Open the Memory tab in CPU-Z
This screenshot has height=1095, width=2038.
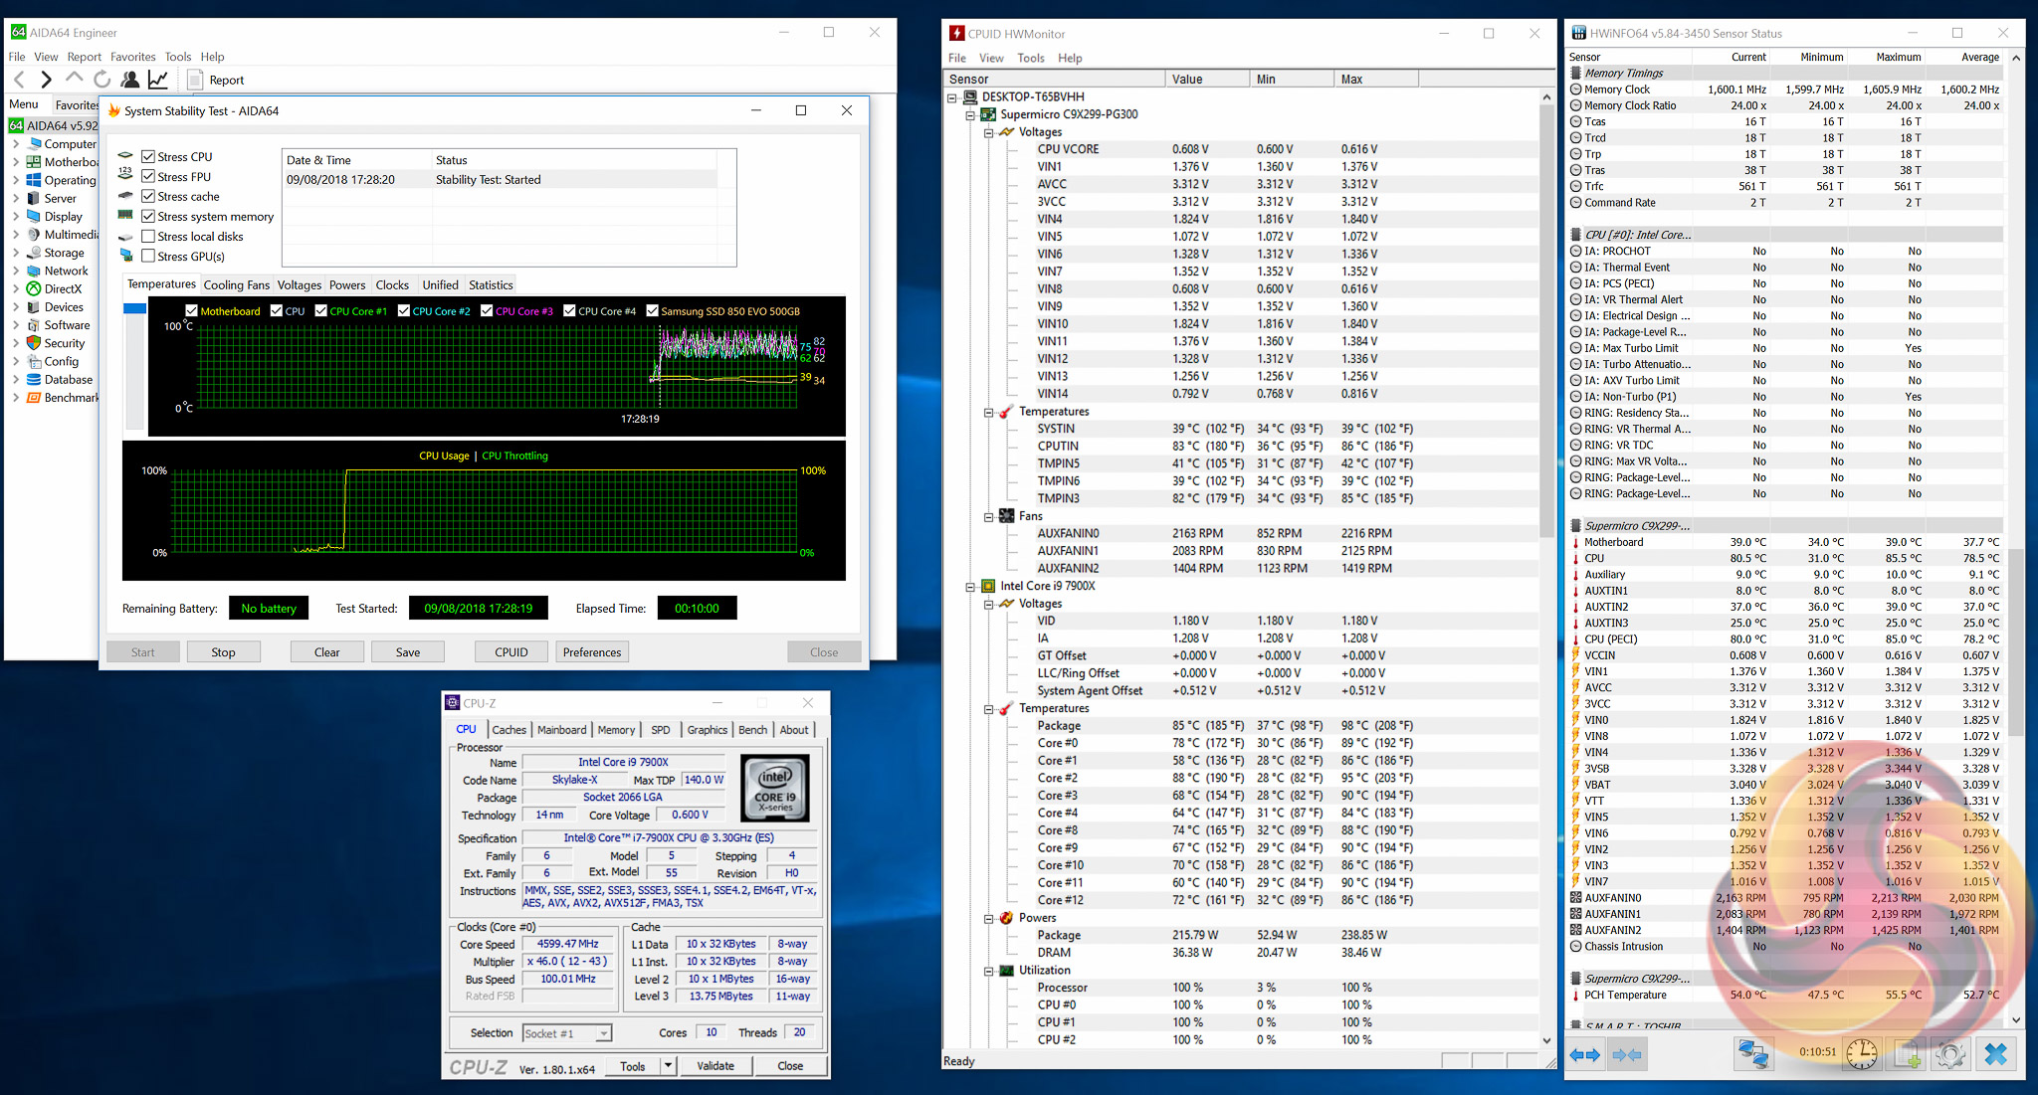pos(616,730)
